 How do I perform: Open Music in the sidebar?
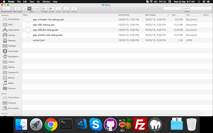[8, 83]
